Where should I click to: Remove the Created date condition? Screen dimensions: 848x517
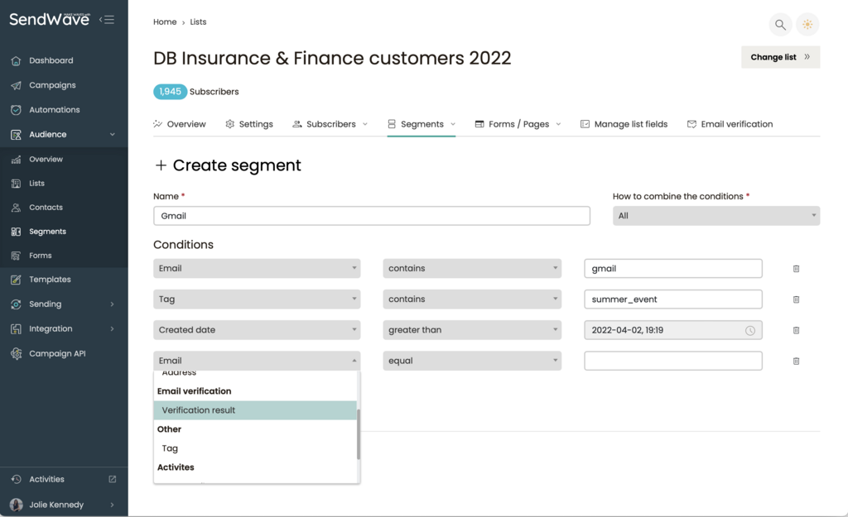[x=796, y=330]
